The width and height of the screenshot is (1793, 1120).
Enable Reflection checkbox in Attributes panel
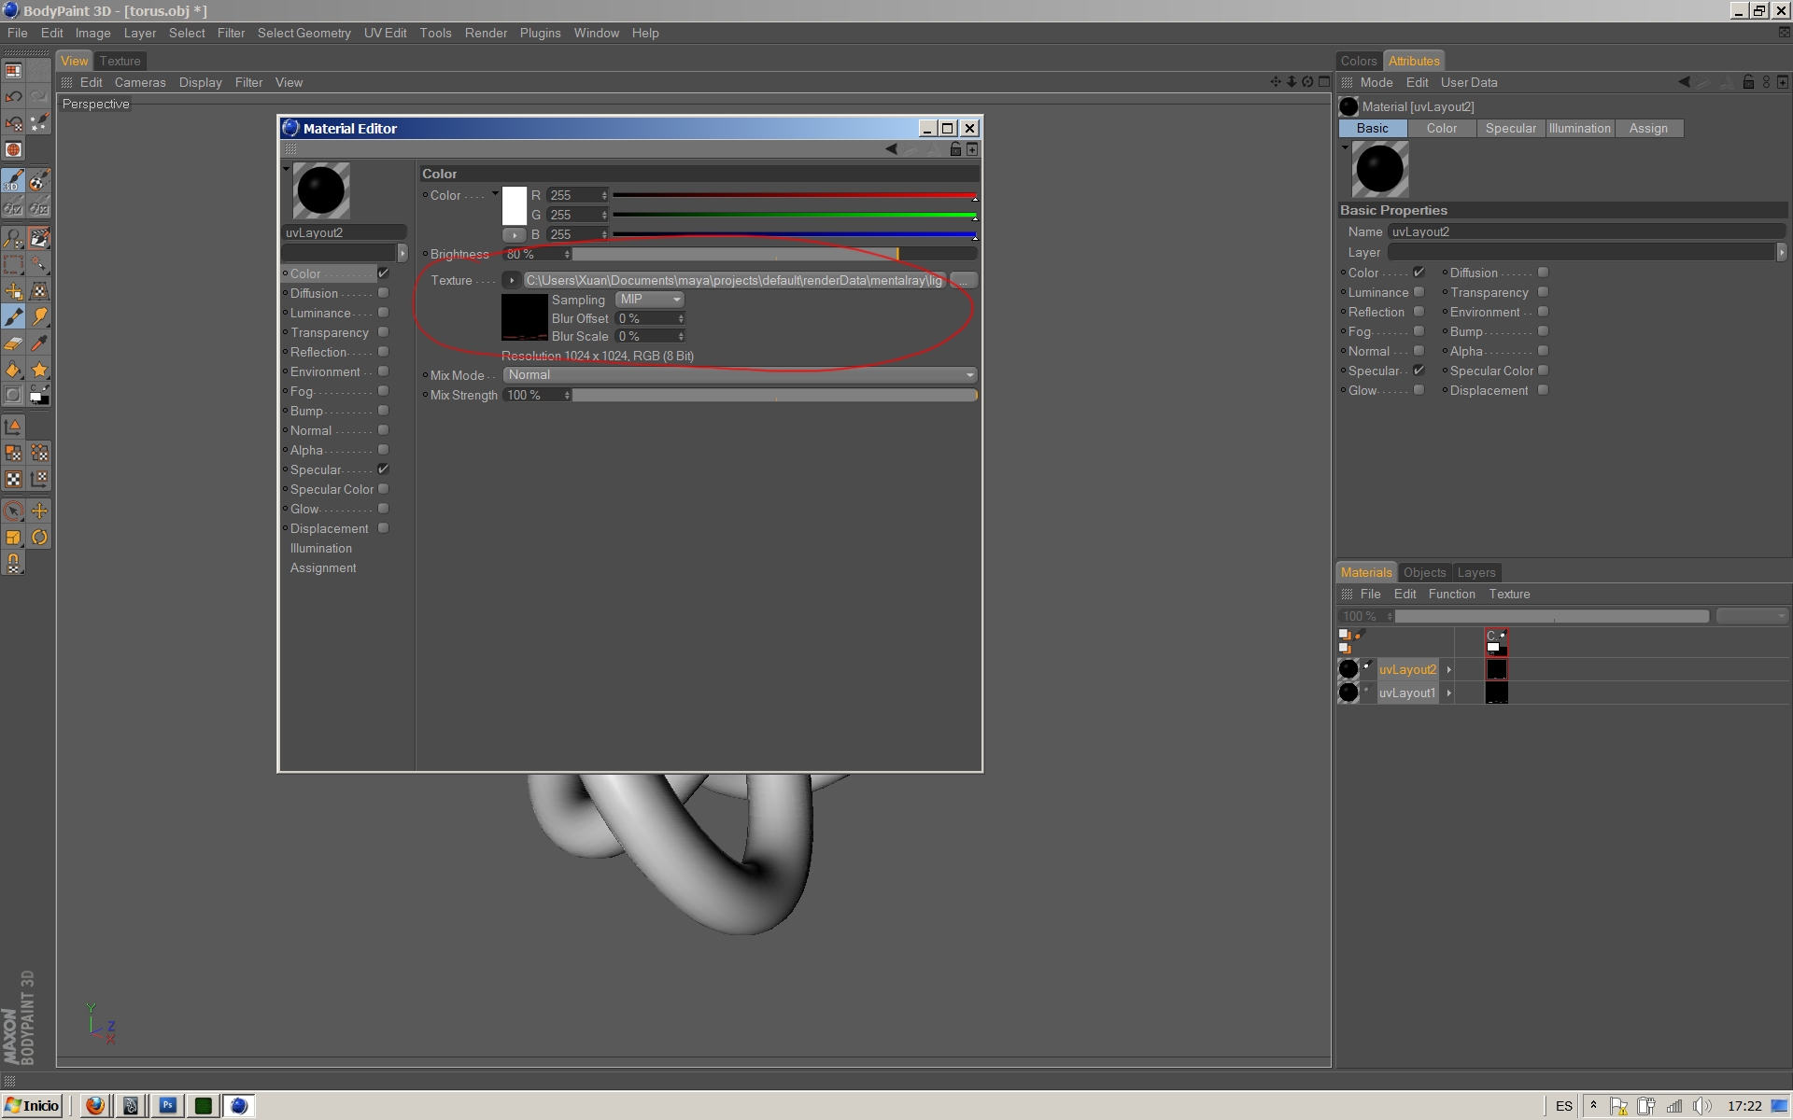(x=1419, y=312)
